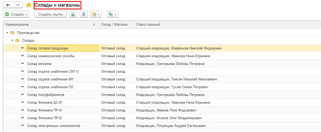Click the back navigation arrow
Viewport: 321px width, 132px height.
tap(8, 5)
